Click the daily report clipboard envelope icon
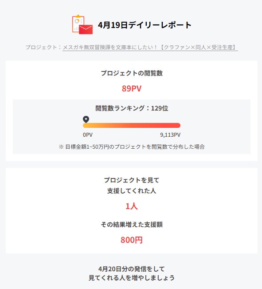This screenshot has height=289, width=262. click(82, 24)
